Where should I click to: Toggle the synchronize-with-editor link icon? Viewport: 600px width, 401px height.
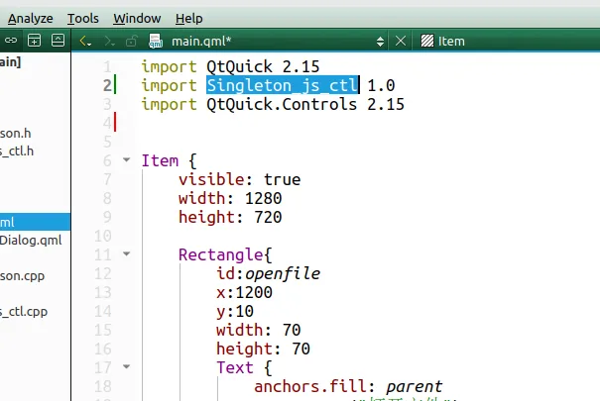(11, 40)
